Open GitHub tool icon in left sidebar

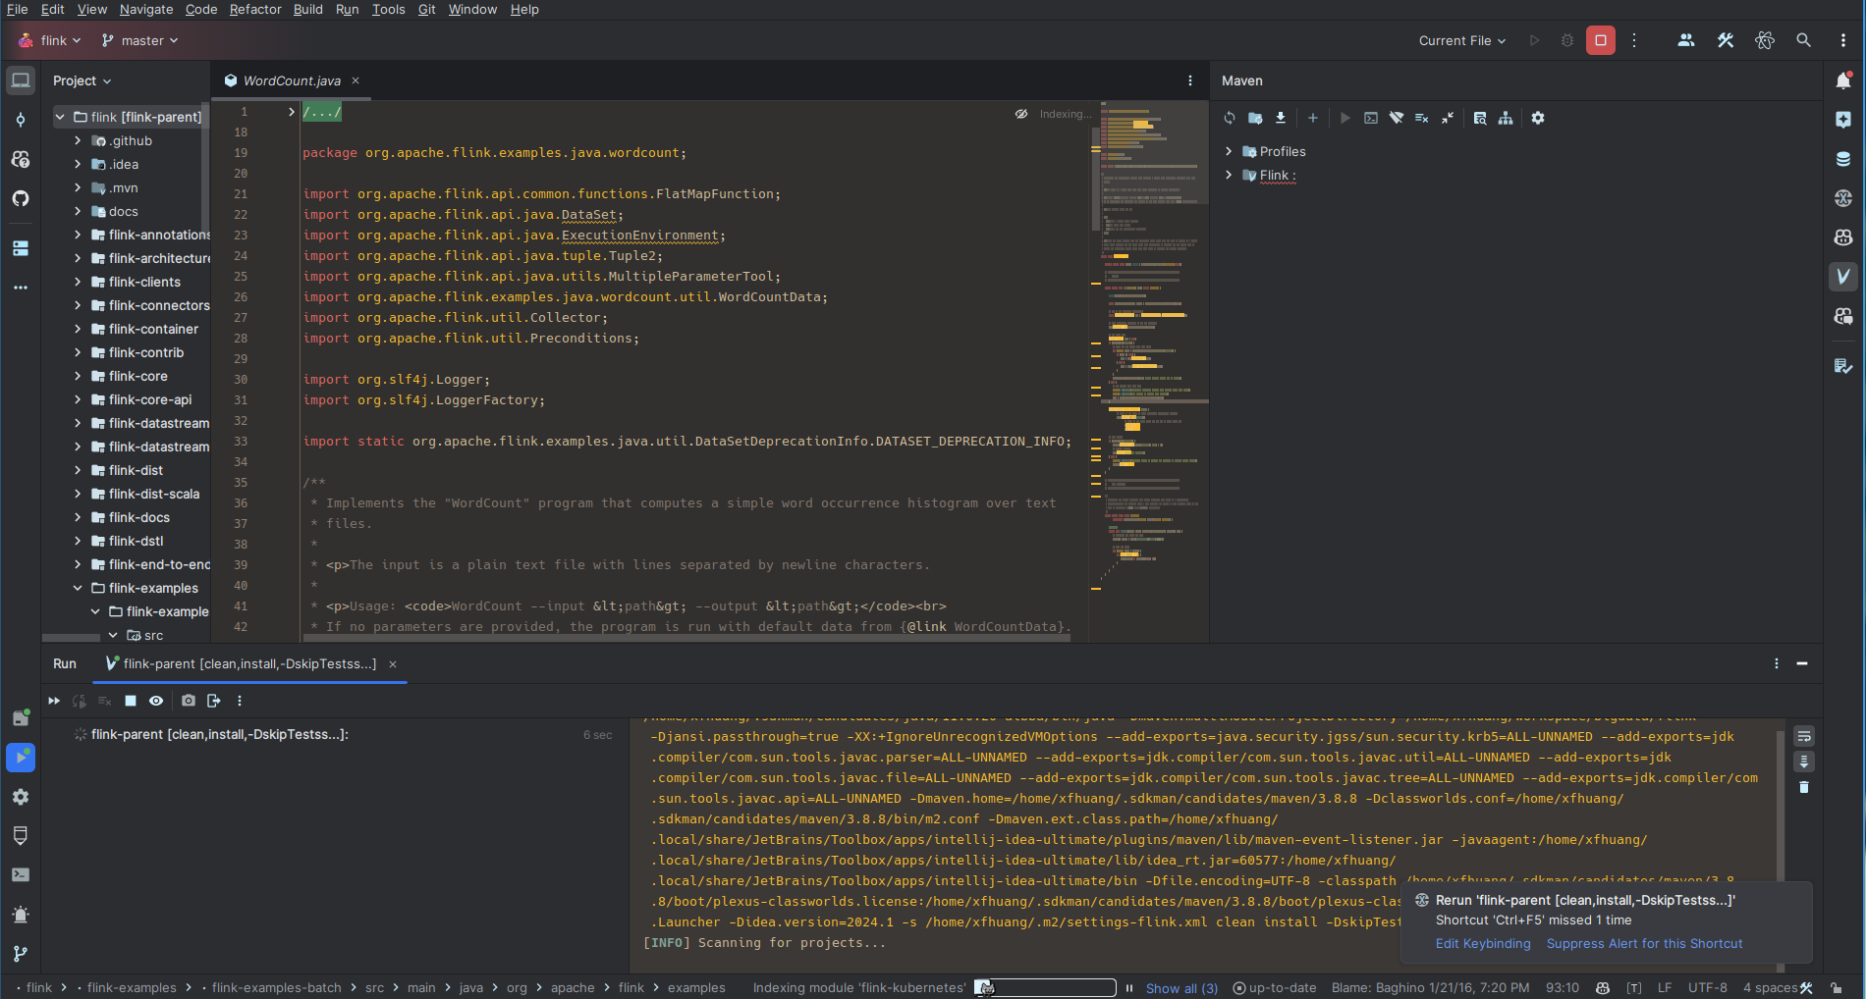pos(21,198)
